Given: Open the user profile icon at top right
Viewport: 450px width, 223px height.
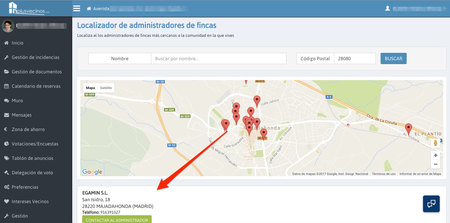Looking at the screenshot, I should coord(387,8).
